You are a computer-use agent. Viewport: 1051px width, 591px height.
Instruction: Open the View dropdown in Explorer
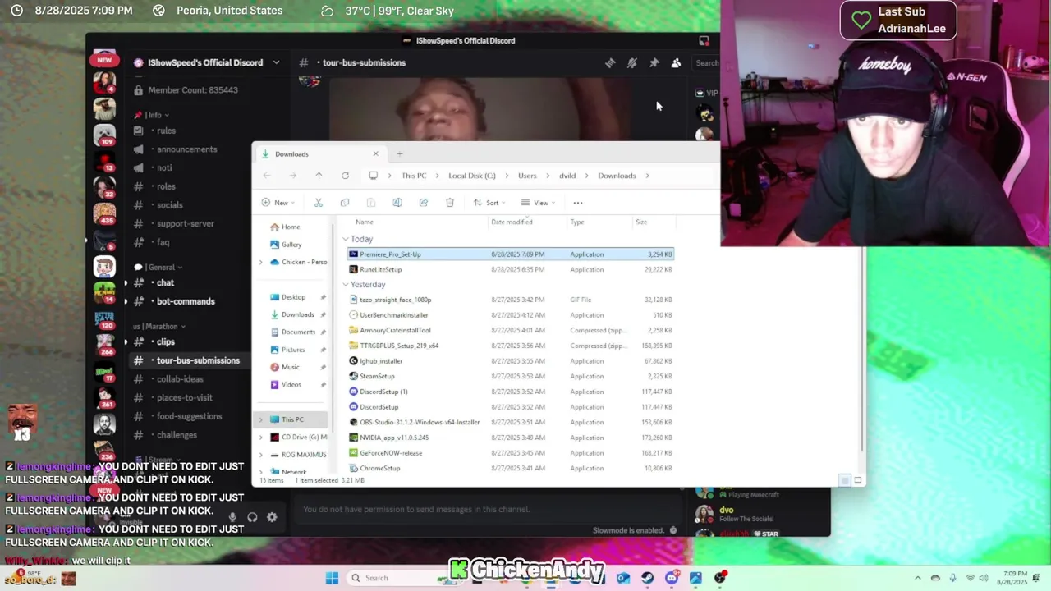pyautogui.click(x=538, y=203)
